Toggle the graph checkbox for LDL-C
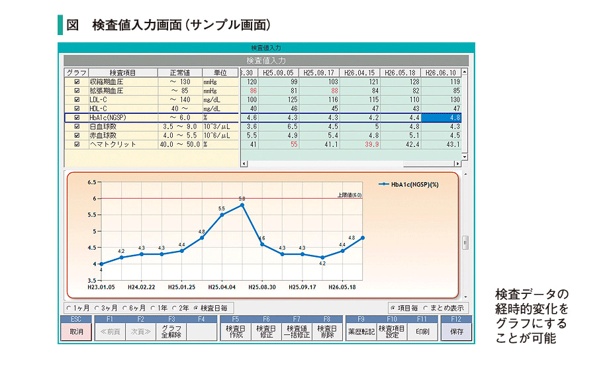 (x=77, y=99)
